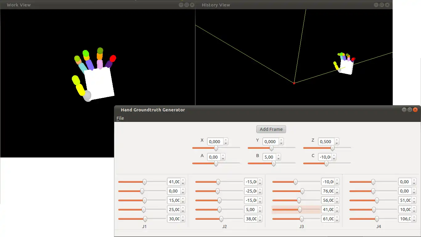
Task: Select J3 field showing 56,00
Action: coord(328,200)
